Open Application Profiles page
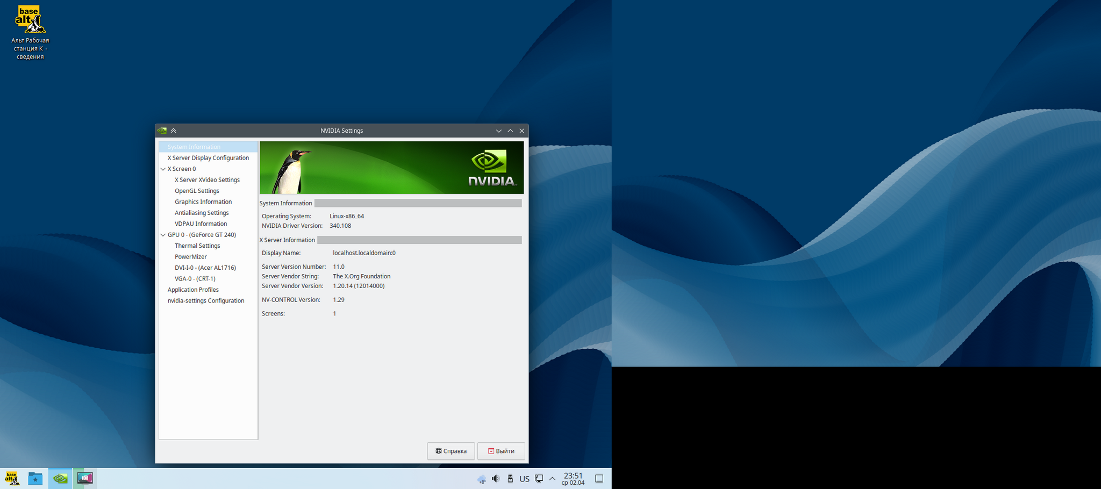Image resolution: width=1101 pixels, height=489 pixels. pos(193,290)
